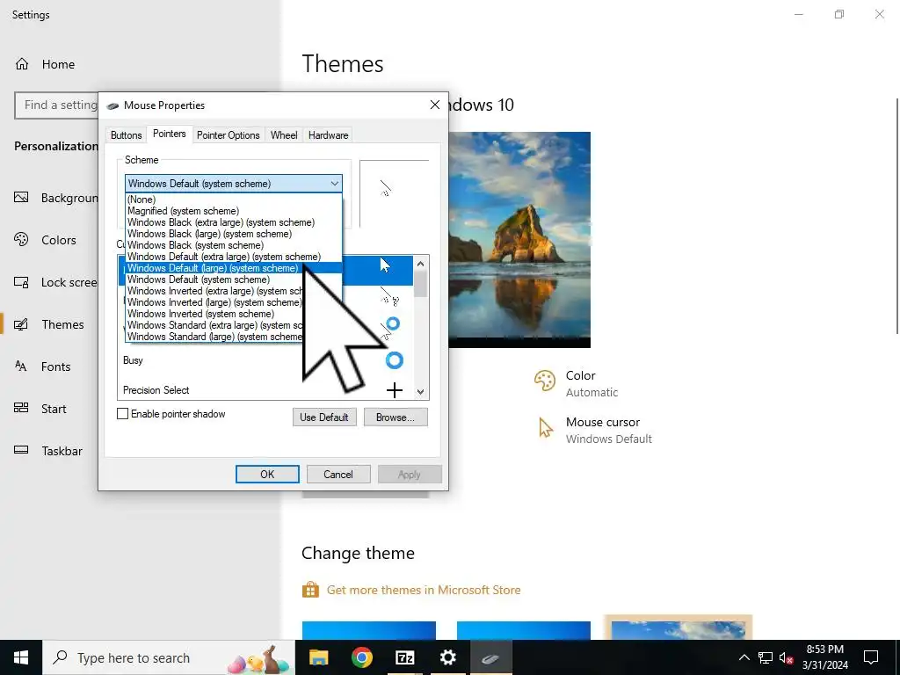Click Use Default button
The height and width of the screenshot is (675, 900).
[324, 417]
